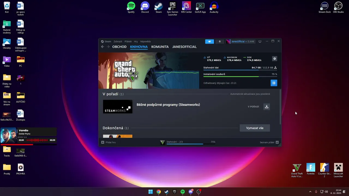Open the Audacity desktop shortcut

(x=214, y=8)
